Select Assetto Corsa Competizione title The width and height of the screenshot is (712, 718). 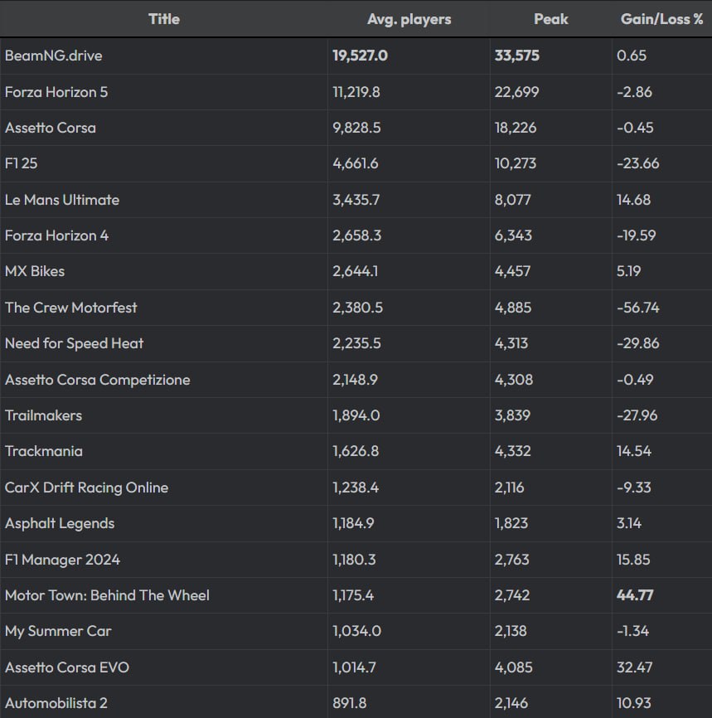98,380
